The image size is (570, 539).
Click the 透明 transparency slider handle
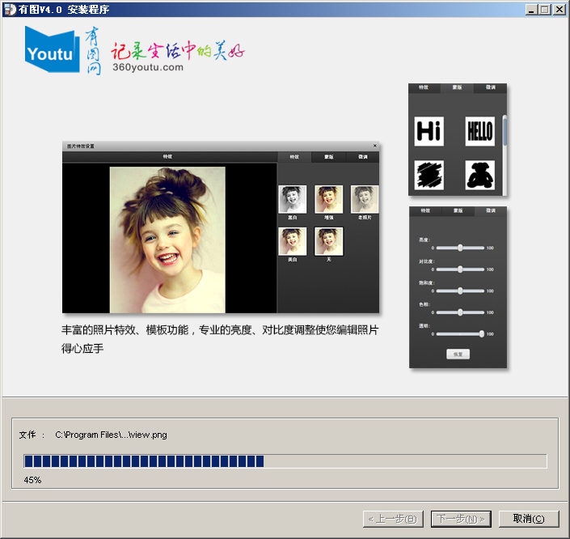coord(482,333)
